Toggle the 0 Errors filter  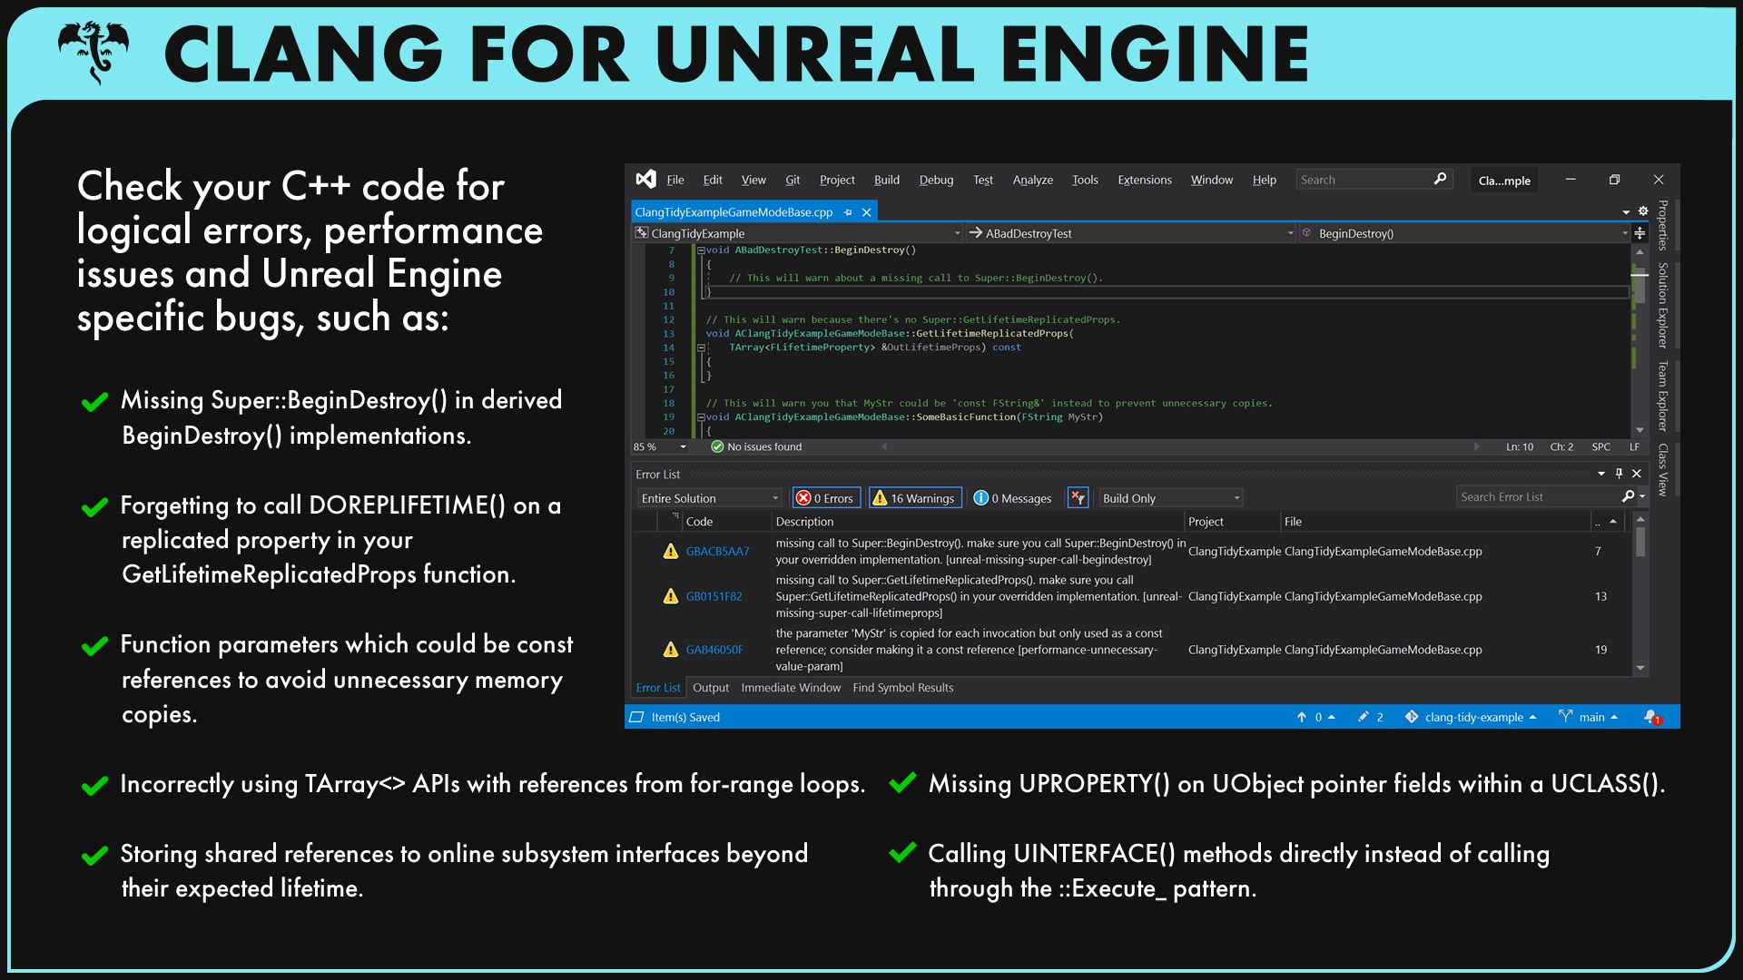click(824, 498)
